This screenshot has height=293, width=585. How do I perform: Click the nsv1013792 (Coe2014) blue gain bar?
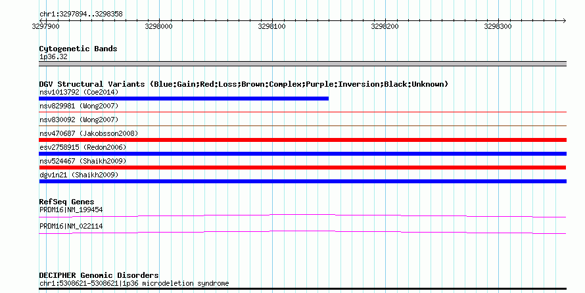(x=183, y=99)
